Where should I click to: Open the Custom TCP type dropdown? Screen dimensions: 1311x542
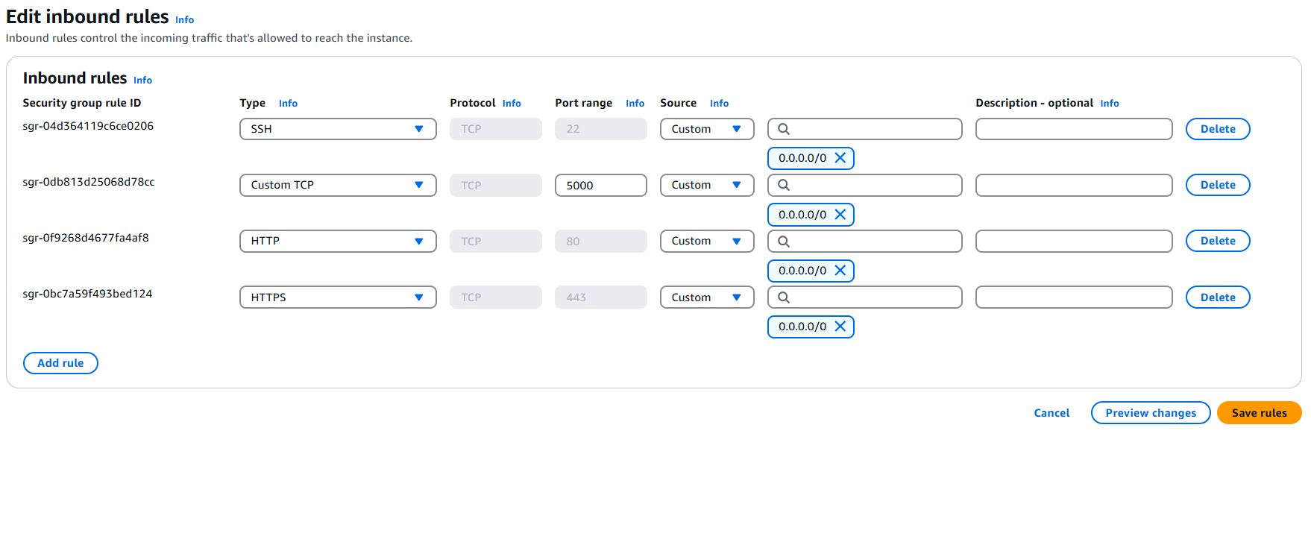coord(337,185)
